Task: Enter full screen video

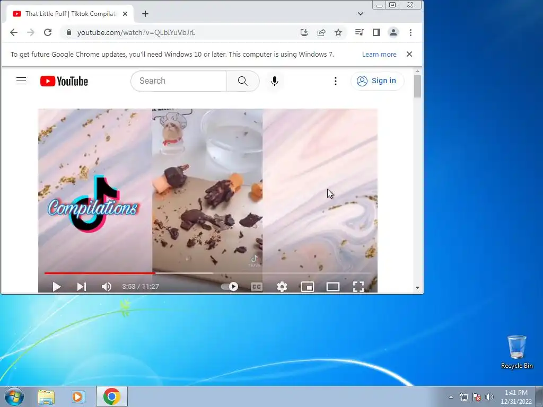Action: (358, 287)
